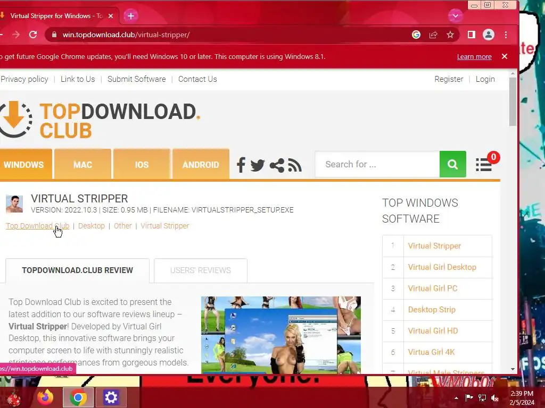545x408 pixels.
Task: Select the IOS category tab
Action: click(142, 164)
